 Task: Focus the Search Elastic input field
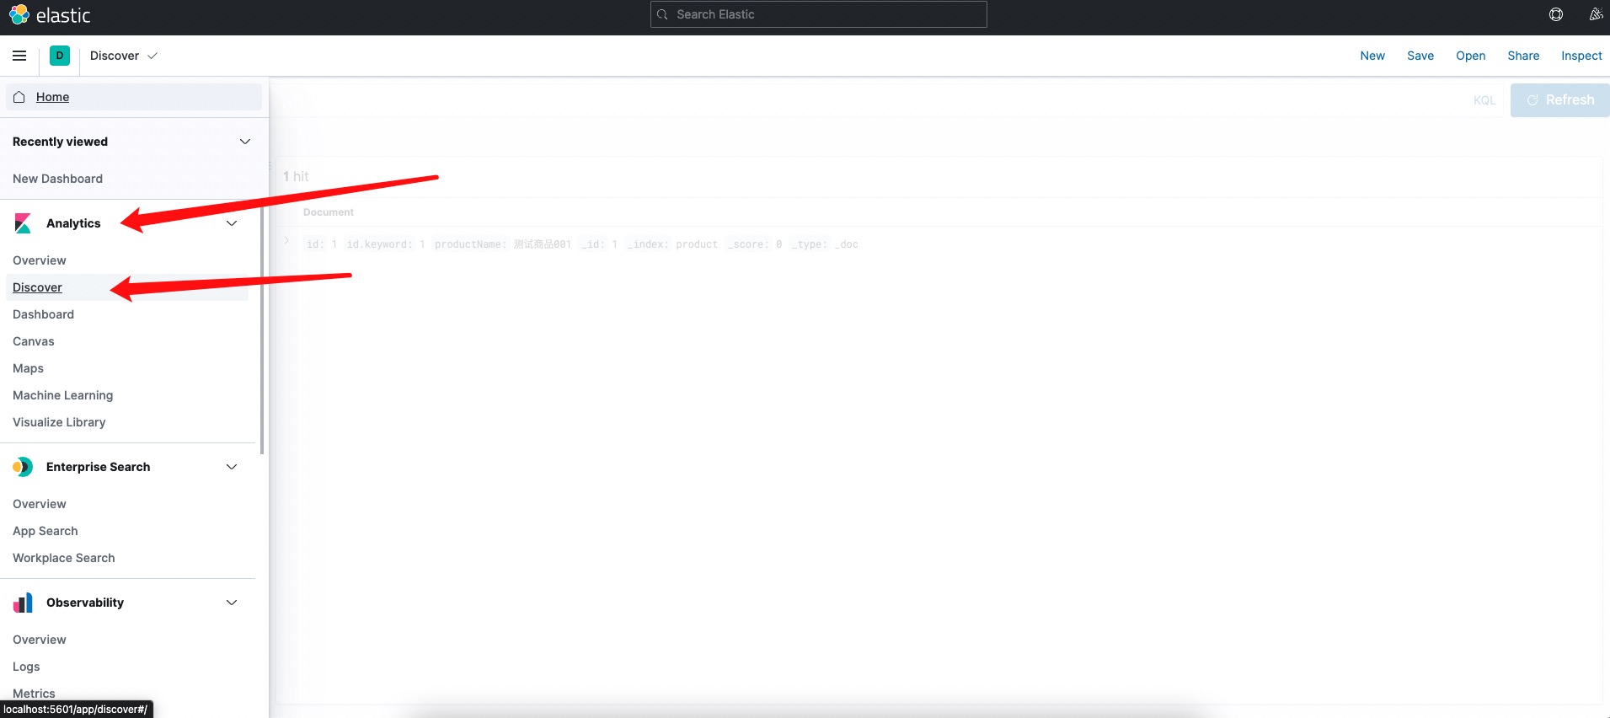(x=819, y=14)
